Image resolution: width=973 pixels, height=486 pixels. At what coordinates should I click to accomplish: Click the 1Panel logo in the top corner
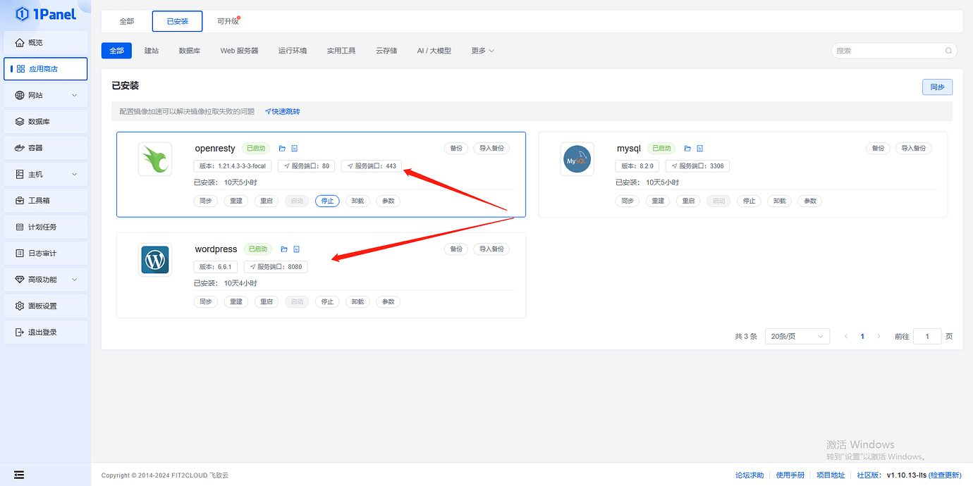(44, 14)
